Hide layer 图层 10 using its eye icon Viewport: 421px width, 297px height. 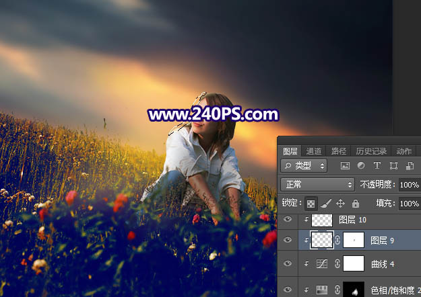tap(288, 220)
